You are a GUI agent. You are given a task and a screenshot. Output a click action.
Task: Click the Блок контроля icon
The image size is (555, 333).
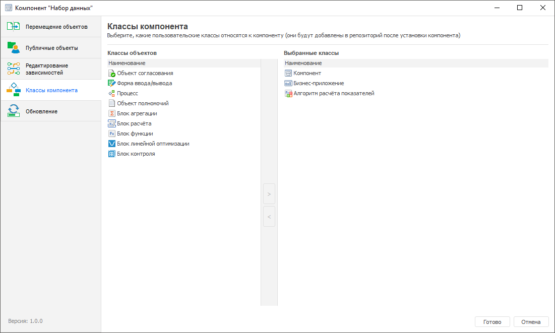112,154
